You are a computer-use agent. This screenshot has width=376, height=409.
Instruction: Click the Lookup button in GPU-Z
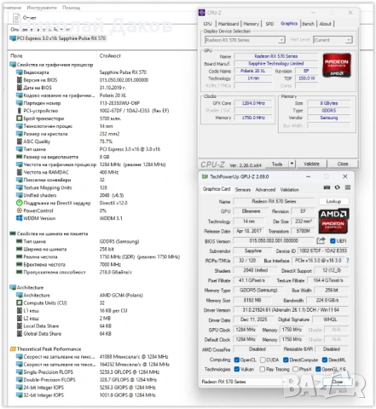click(333, 201)
